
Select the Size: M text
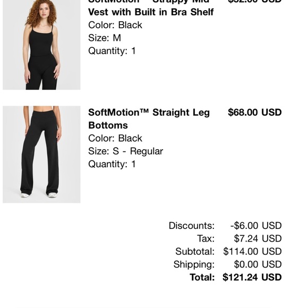tap(105, 38)
